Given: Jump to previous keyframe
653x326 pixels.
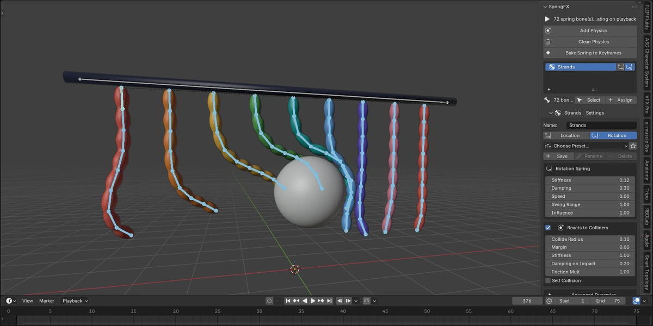Looking at the screenshot, I should coord(297,300).
